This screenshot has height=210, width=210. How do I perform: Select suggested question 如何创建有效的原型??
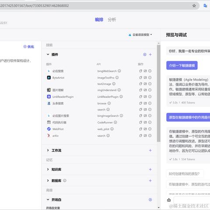pos(185,174)
